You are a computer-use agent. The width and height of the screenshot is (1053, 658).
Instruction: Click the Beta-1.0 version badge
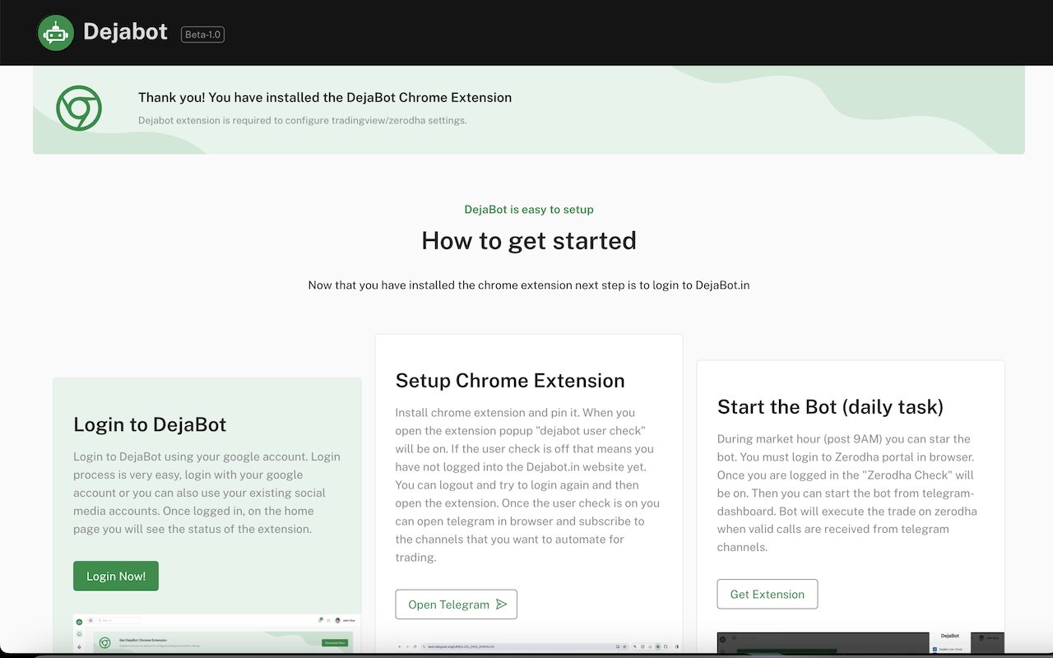[202, 34]
